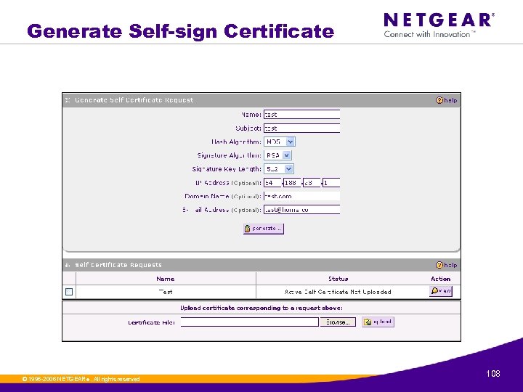Image resolution: width=523 pixels, height=392 pixels.
Task: Click second IP Address octet field showing 188
Action: [292, 183]
